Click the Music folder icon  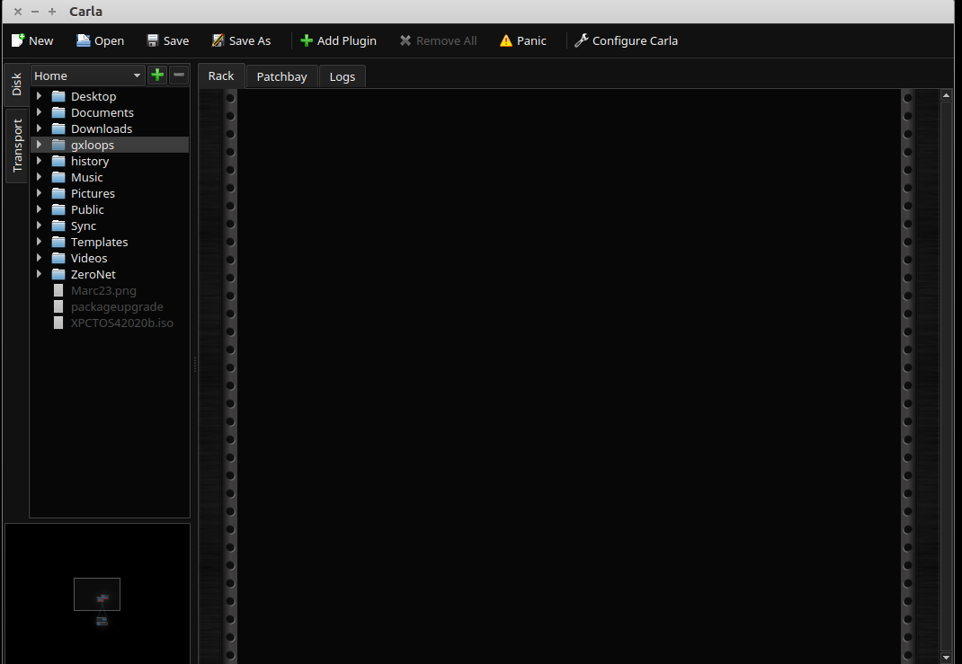[58, 177]
